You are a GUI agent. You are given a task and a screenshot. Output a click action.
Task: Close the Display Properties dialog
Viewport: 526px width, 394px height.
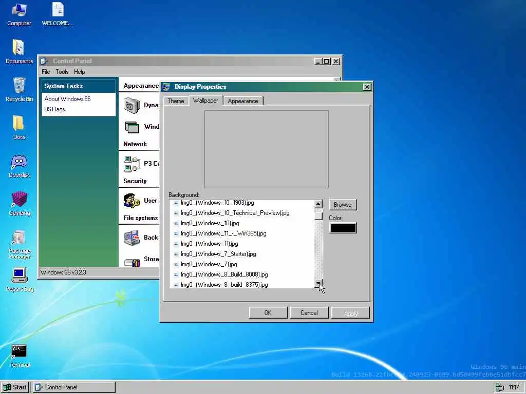(x=367, y=87)
